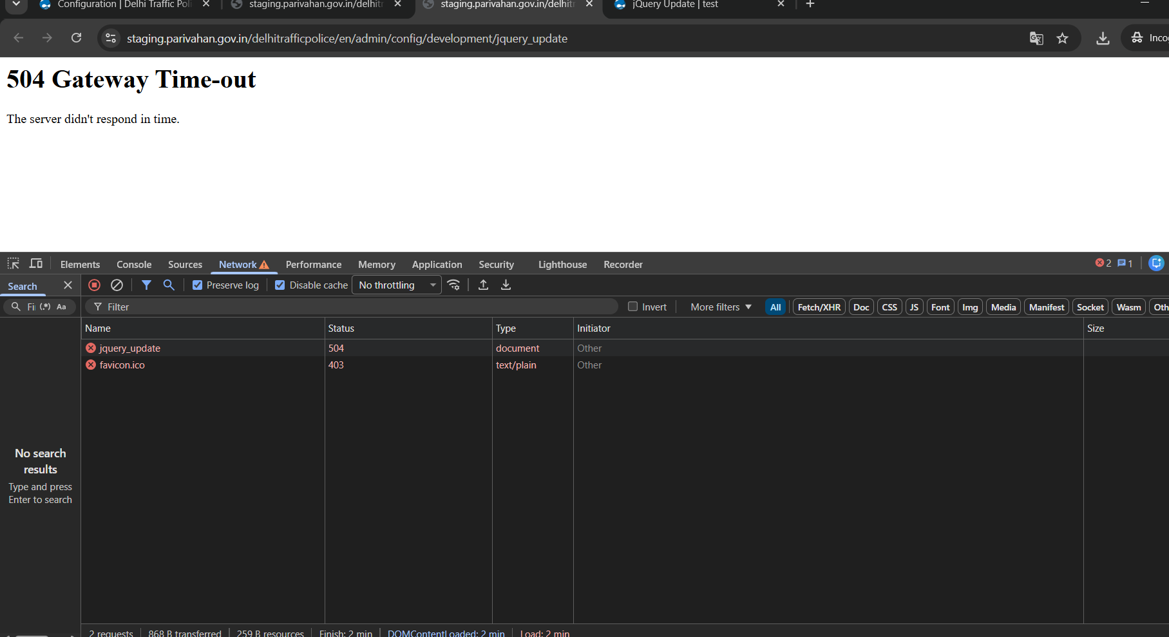Activate the inspect element picker icon
Image resolution: width=1169 pixels, height=637 pixels.
pos(14,263)
